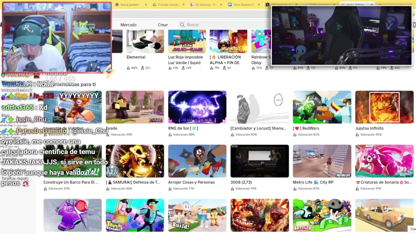
Task: Click the thumbs-up icon beside Valoración 77%
Action: click(x=170, y=188)
